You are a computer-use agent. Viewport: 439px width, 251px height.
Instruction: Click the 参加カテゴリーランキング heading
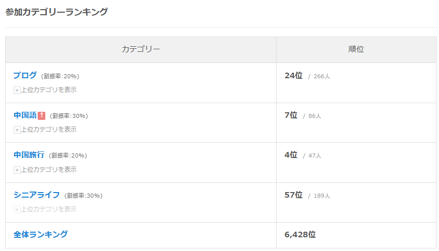[57, 12]
